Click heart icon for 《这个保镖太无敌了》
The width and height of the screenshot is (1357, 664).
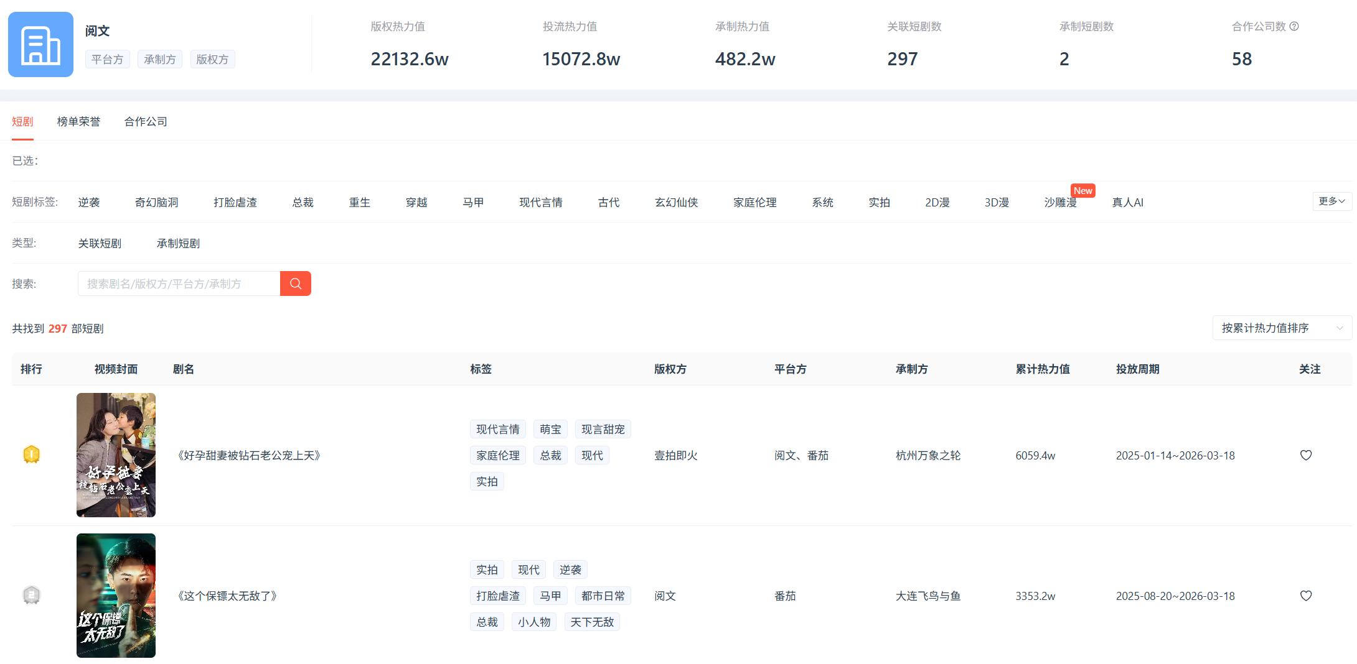point(1305,596)
